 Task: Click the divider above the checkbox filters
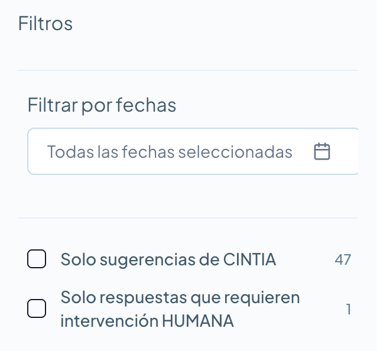point(188,218)
